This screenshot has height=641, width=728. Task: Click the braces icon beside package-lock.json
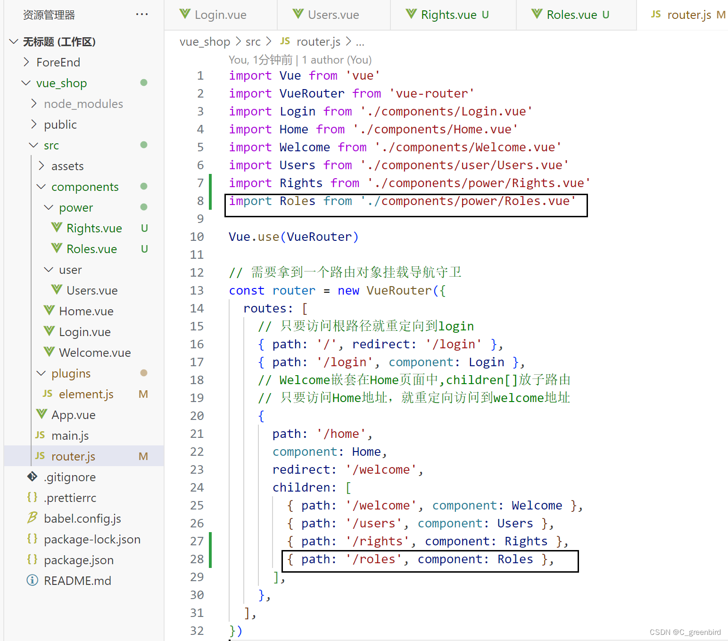[x=32, y=539]
